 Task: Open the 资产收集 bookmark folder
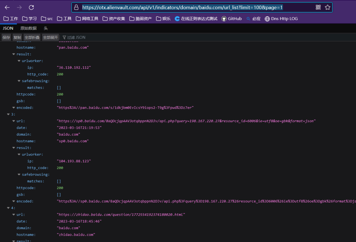click(114, 18)
